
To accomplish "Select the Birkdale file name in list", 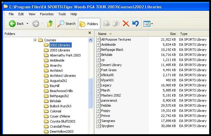I will tap(107, 55).
